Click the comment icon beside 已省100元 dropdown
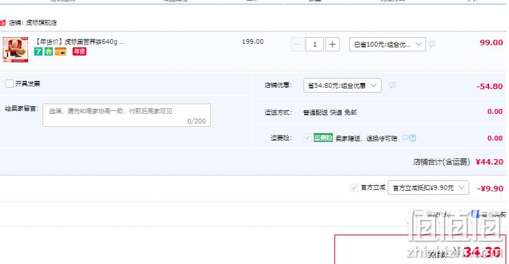Image resolution: width=509 pixels, height=264 pixels. (x=432, y=44)
